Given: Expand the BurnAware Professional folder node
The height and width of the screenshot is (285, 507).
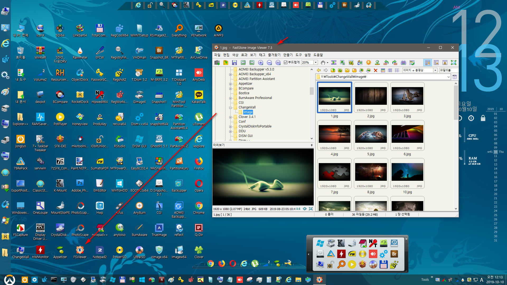Looking at the screenshot, I should pos(230,98).
